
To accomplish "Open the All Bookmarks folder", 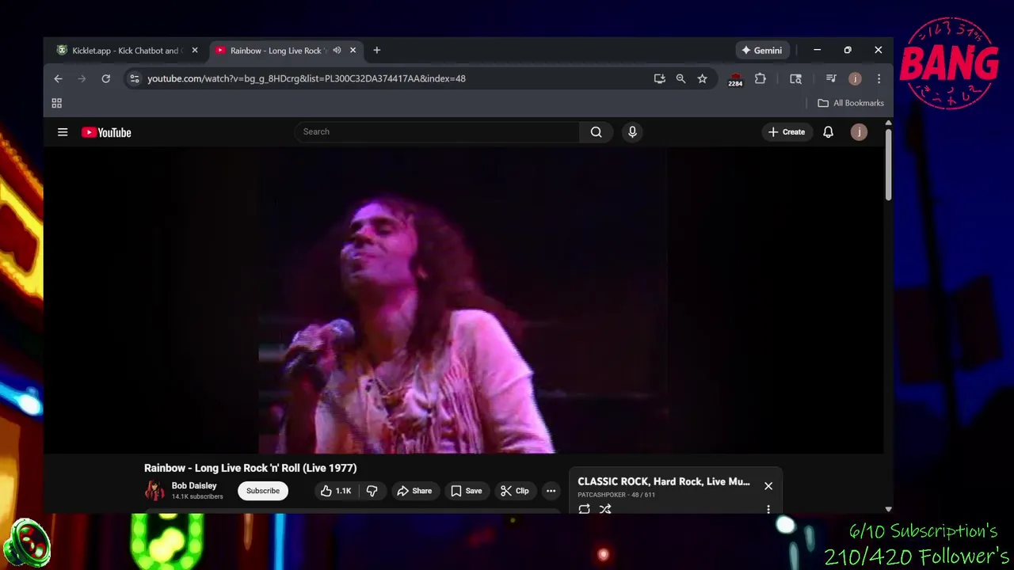I will (x=851, y=103).
